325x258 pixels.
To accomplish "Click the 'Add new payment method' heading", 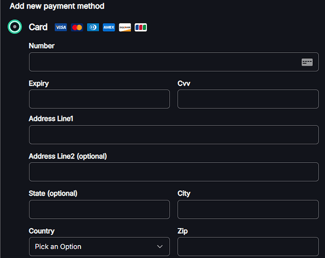I will (57, 7).
